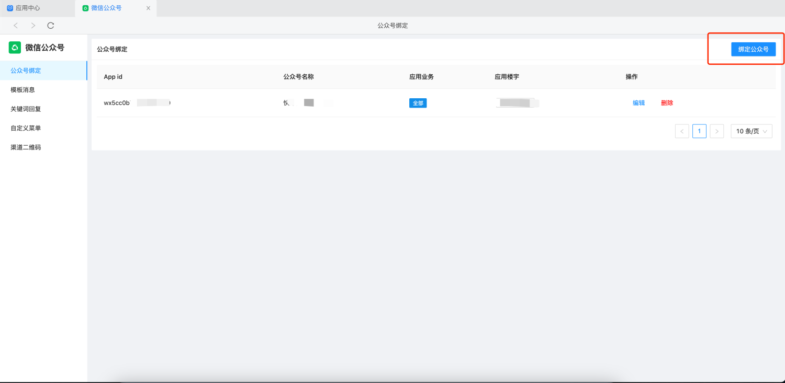
Task: Click the 编辑 link in the row
Action: (x=638, y=103)
